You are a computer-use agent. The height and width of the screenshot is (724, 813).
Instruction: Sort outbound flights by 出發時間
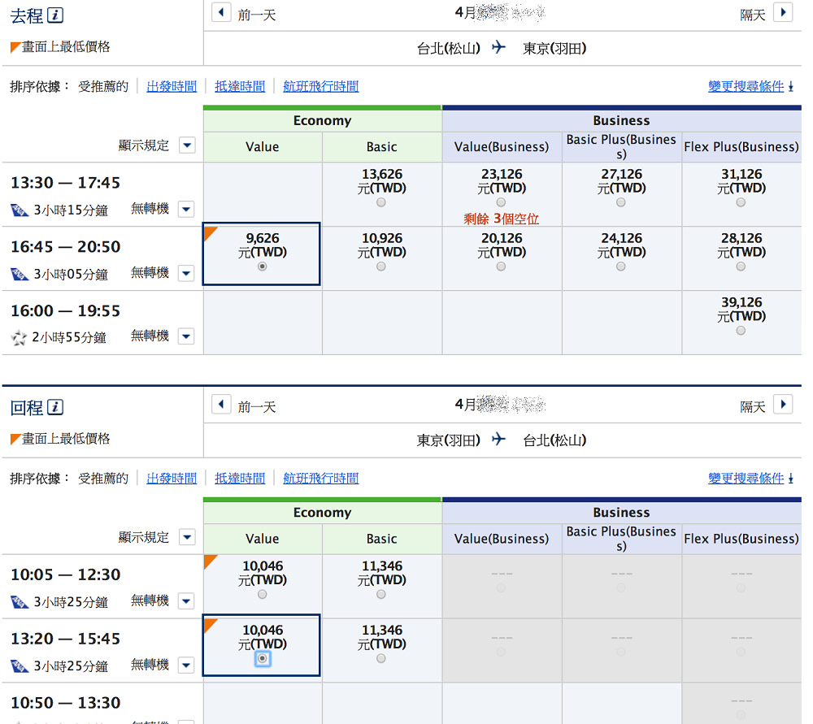(172, 87)
